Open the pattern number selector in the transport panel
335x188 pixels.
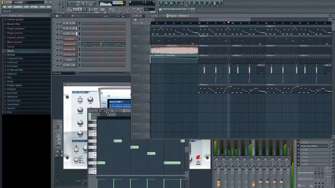coord(103,9)
